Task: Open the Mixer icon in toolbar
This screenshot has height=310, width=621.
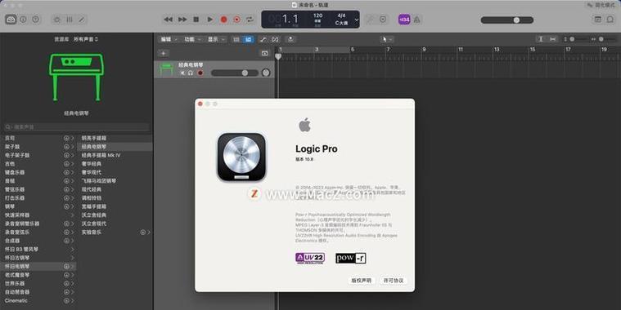Action: (70, 20)
